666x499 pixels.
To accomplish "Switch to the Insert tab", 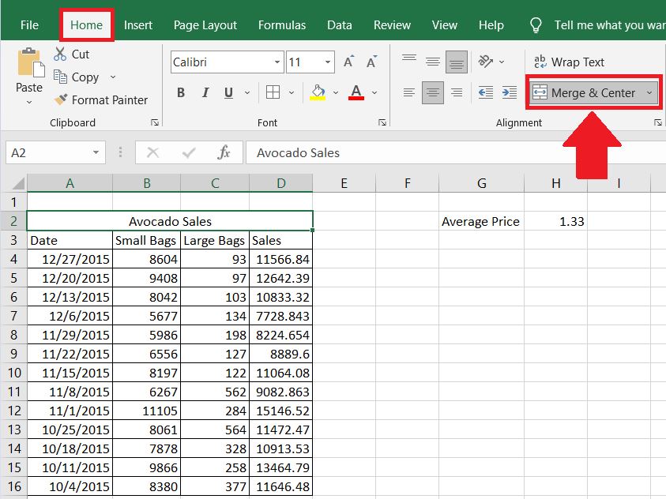I will (x=138, y=25).
